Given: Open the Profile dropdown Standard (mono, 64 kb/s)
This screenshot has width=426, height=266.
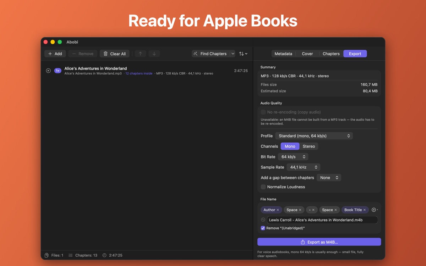Looking at the screenshot, I should [314, 136].
